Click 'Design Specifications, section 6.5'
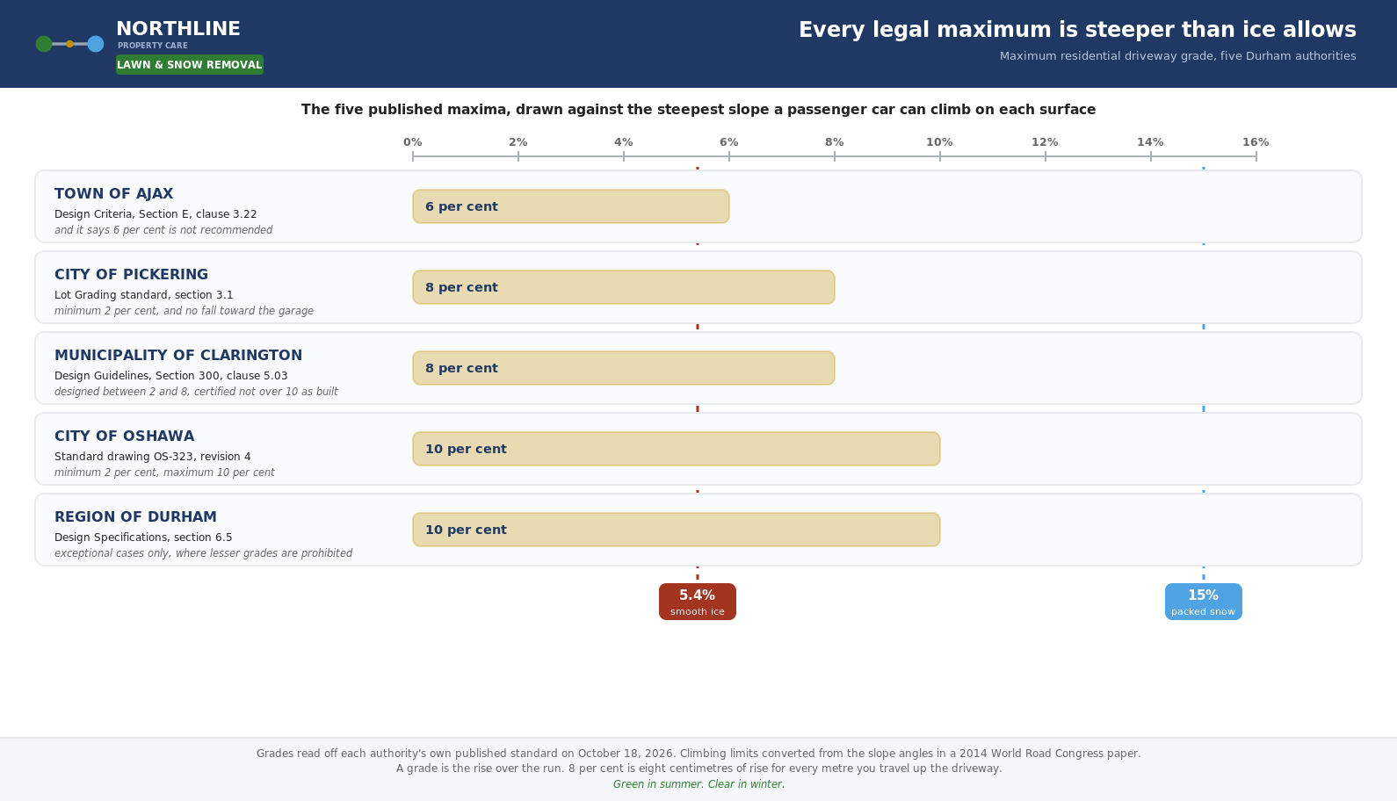The width and height of the screenshot is (1397, 801). [x=143, y=538]
